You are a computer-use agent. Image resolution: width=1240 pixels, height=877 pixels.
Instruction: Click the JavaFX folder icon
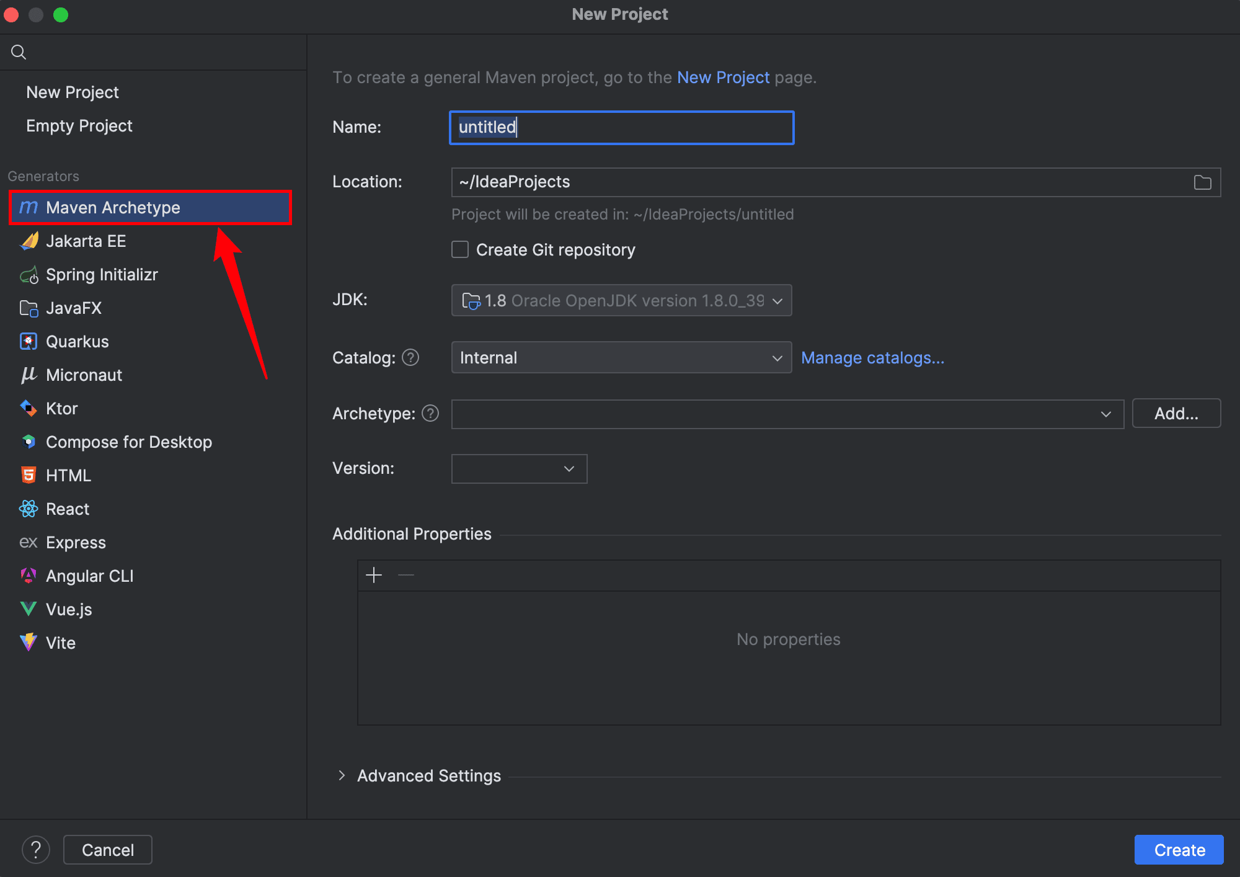(x=29, y=308)
